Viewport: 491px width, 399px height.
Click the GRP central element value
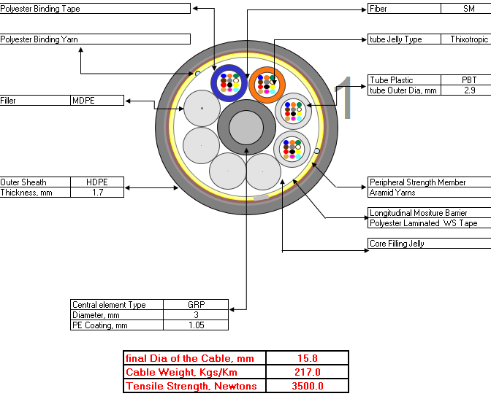point(196,305)
